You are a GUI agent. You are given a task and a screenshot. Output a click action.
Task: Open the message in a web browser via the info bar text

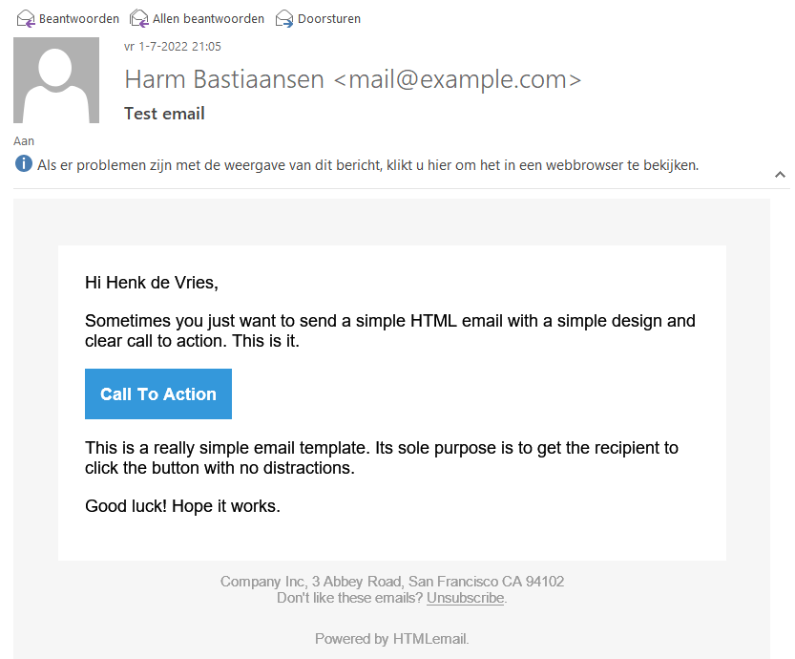point(367,165)
